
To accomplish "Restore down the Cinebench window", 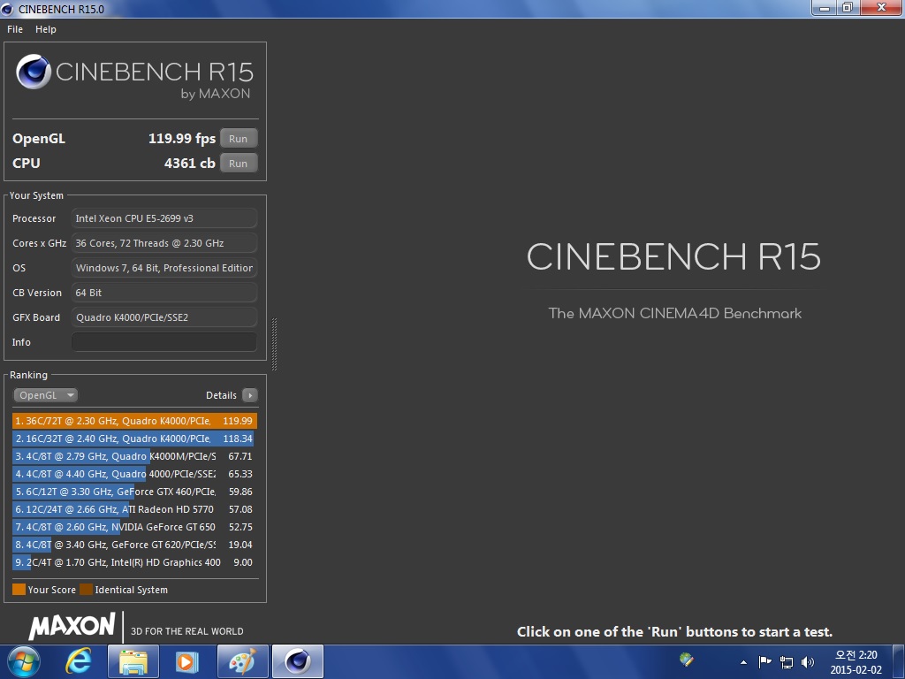I will point(847,7).
